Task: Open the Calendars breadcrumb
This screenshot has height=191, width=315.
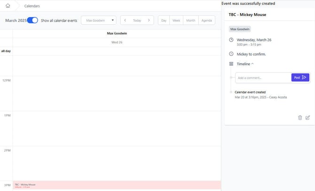Action: [x=32, y=6]
